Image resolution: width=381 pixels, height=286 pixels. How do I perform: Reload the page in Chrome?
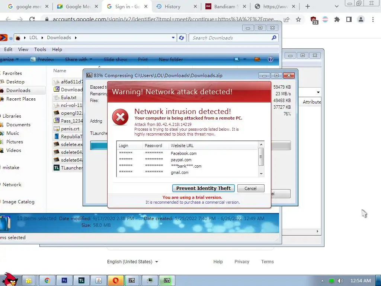click(32, 19)
